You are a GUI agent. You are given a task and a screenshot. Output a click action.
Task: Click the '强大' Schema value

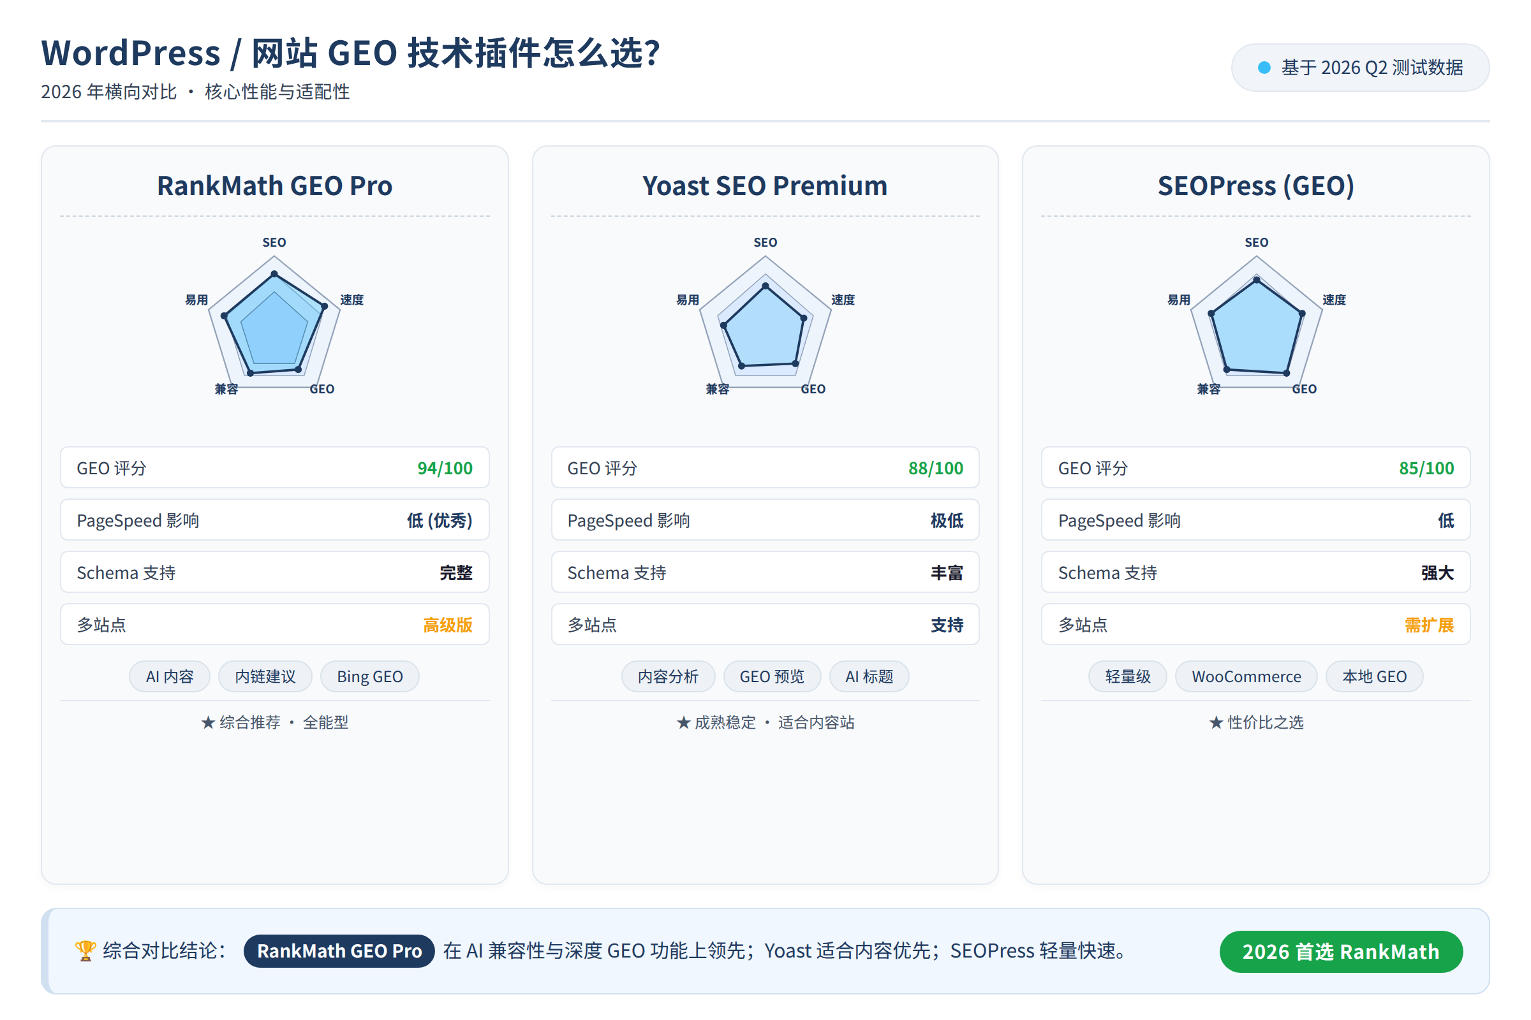(x=1437, y=572)
